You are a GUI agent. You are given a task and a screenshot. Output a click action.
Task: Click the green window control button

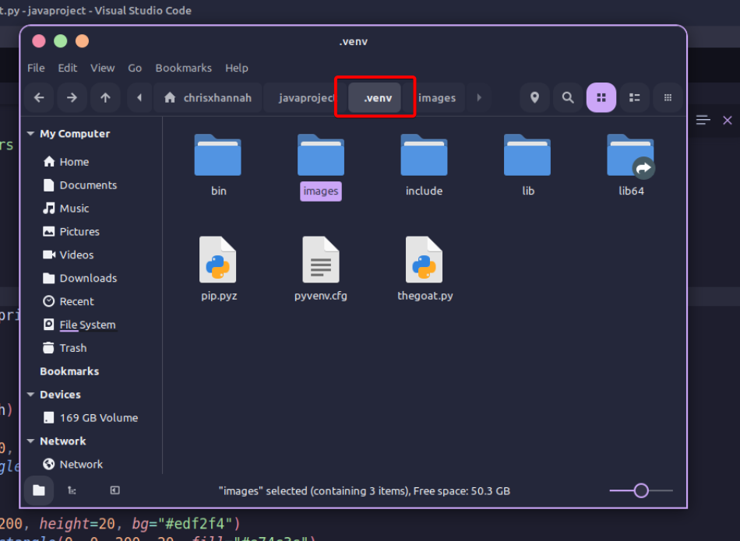[61, 41]
